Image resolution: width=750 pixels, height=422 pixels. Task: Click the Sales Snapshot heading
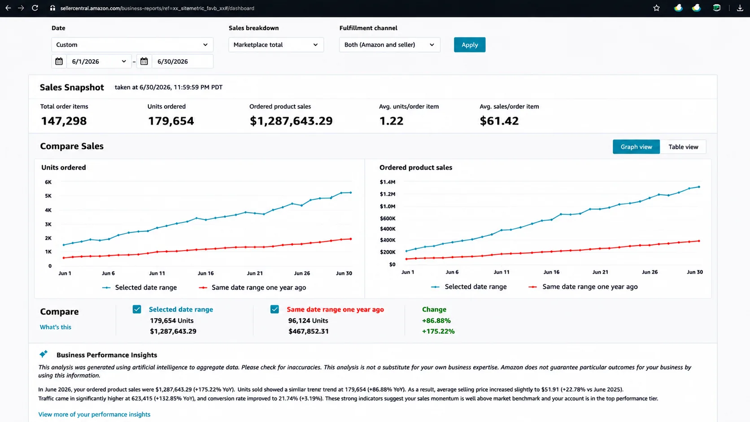click(x=72, y=87)
